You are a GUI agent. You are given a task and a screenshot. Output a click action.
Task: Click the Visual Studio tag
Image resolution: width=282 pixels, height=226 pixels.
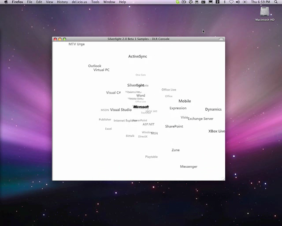(121, 110)
